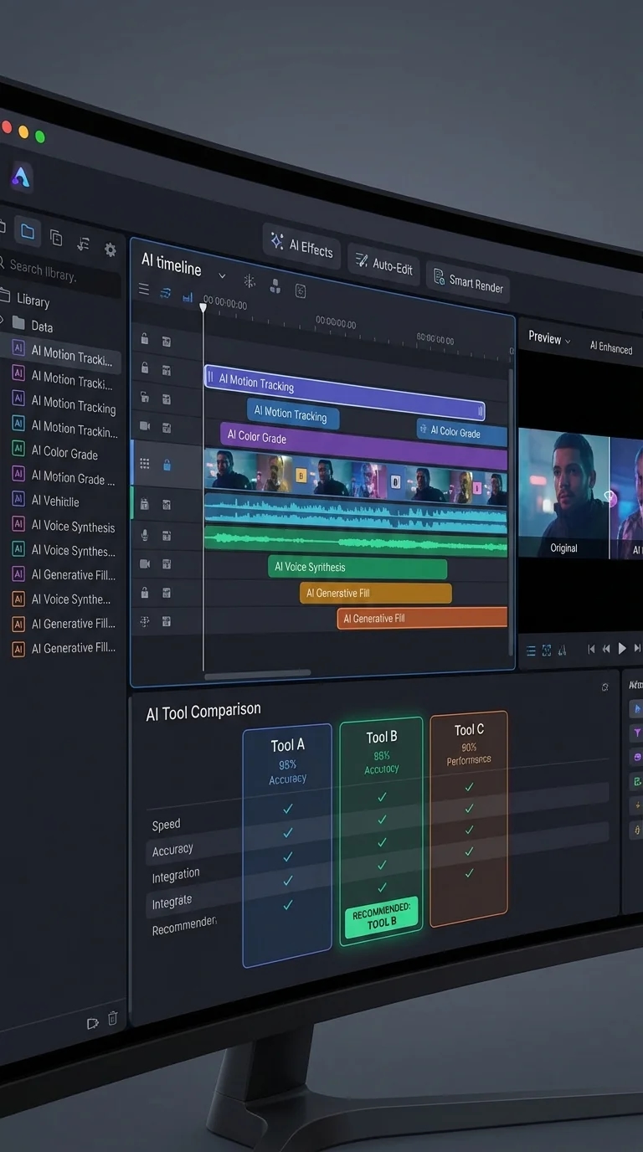Click the fullscreen frame icon under preview
643x1152 pixels.
[x=547, y=650]
